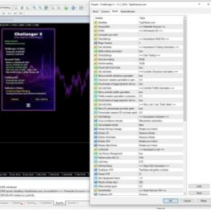Tile chart windows with the grid icon
The width and height of the screenshot is (211, 211).
click(46, 8)
